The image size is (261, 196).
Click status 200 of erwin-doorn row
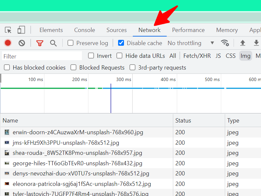(180, 132)
